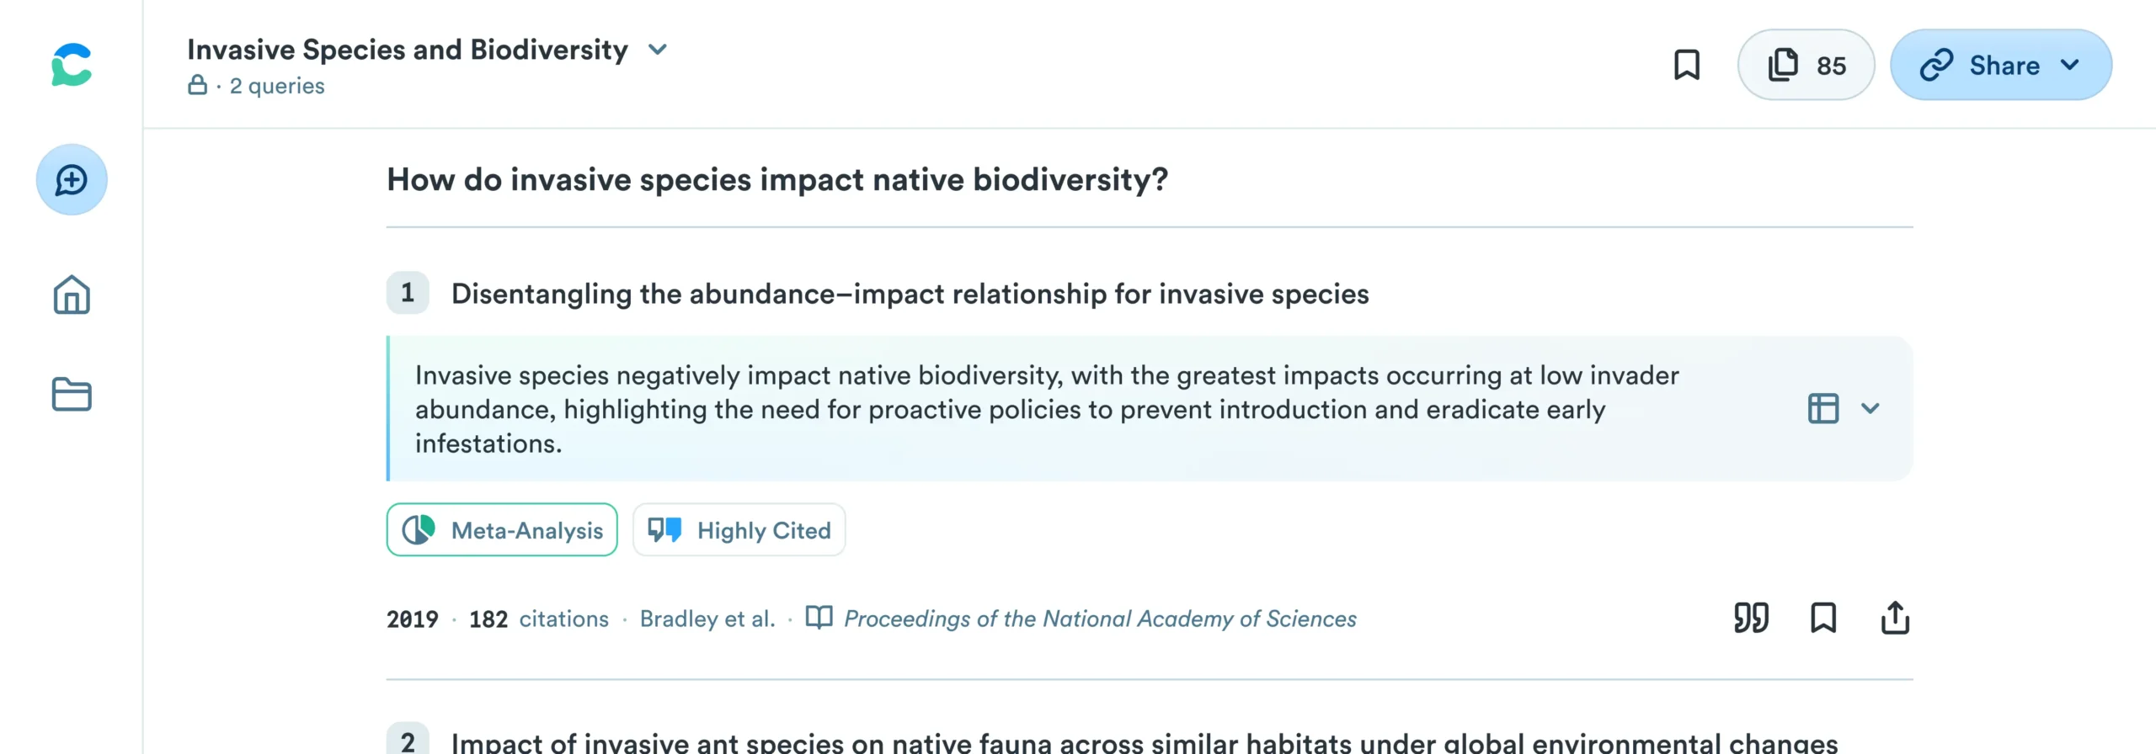Open Proceedings of the National Academy journal
The width and height of the screenshot is (2156, 754).
point(1100,619)
